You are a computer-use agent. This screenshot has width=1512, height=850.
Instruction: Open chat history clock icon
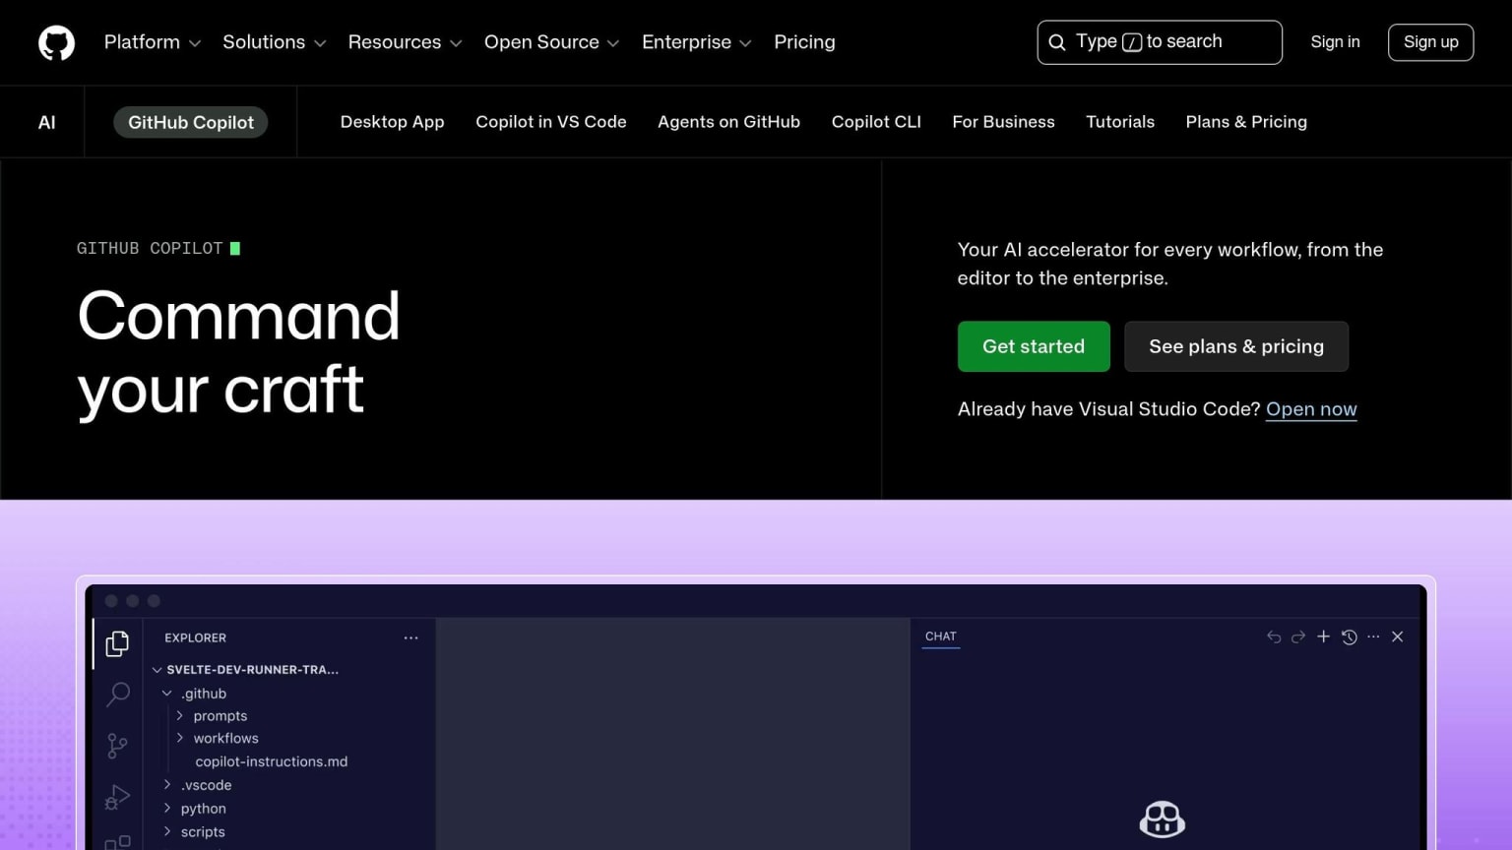pos(1349,637)
